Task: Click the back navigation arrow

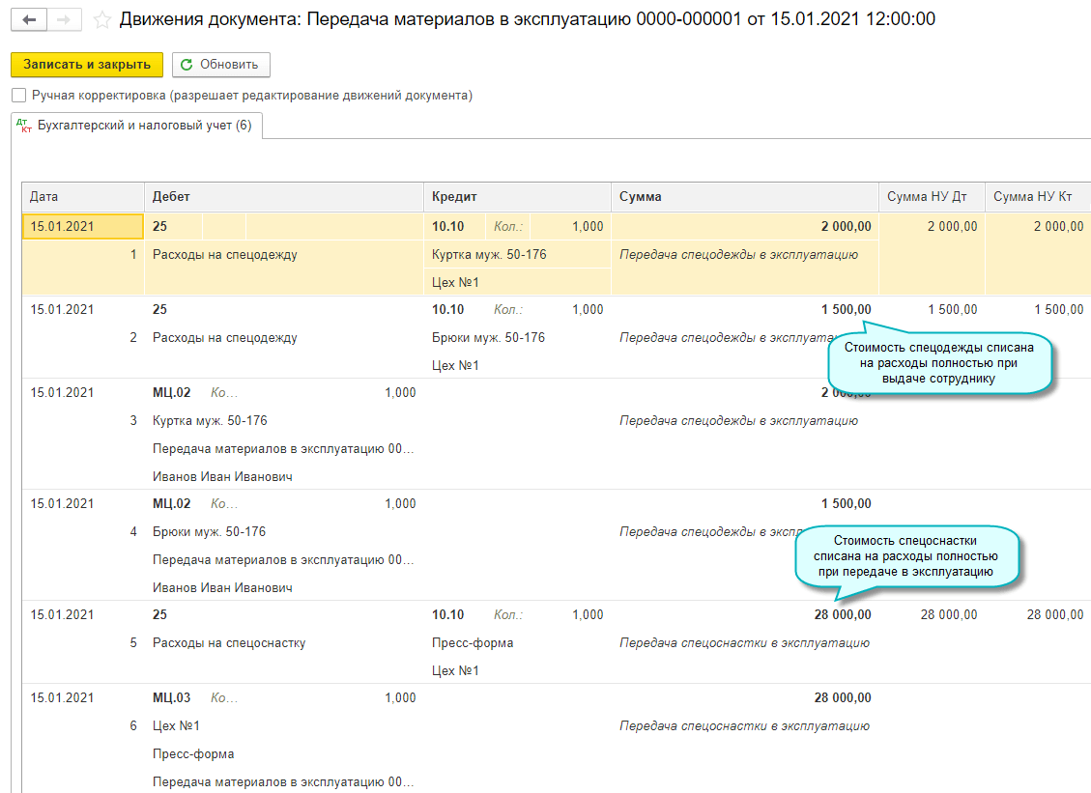Action: click(x=30, y=19)
